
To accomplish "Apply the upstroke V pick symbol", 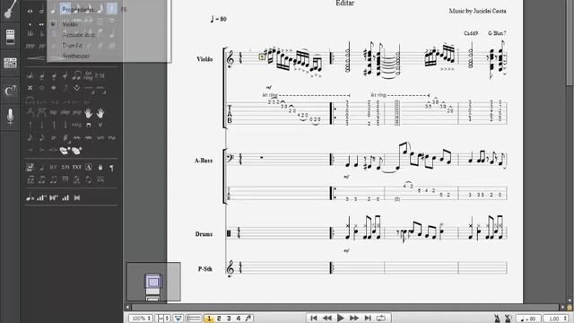I will tap(100, 126).
